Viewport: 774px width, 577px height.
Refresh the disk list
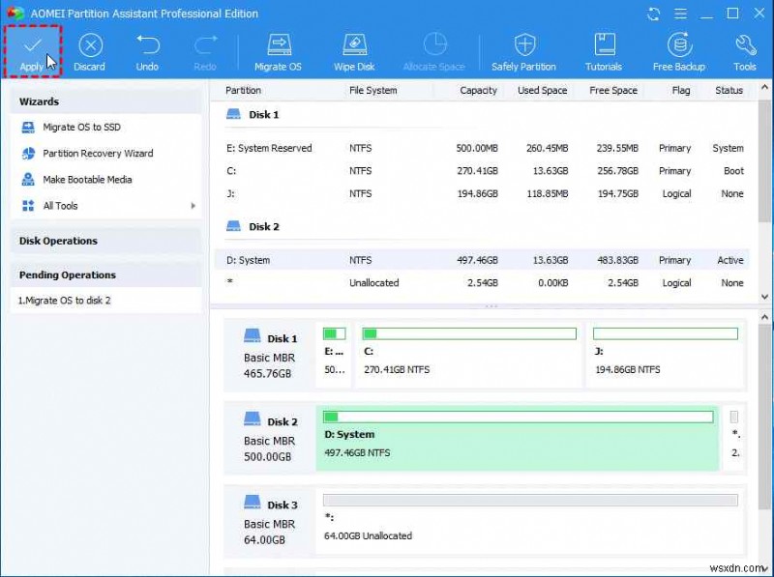coord(653,14)
